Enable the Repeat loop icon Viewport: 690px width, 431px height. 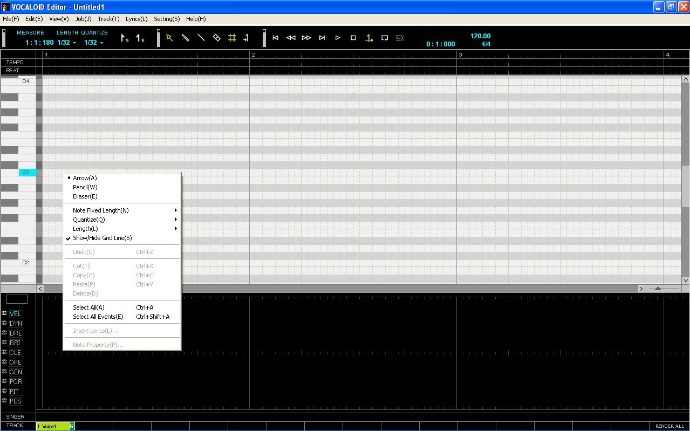(x=385, y=38)
